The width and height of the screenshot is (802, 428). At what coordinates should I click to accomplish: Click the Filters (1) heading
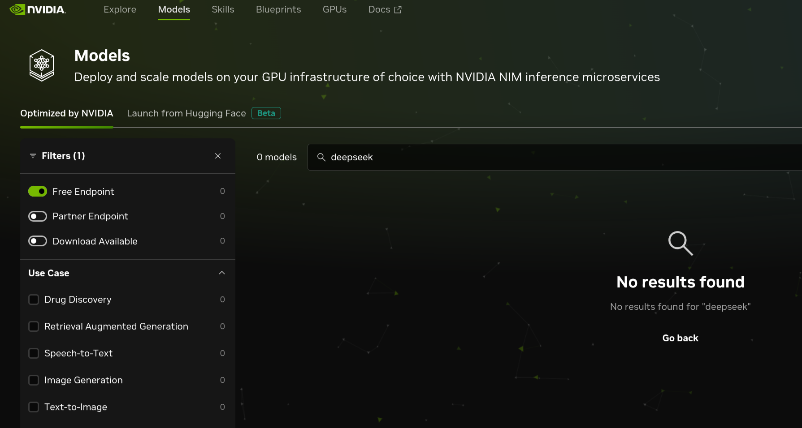pyautogui.click(x=63, y=156)
